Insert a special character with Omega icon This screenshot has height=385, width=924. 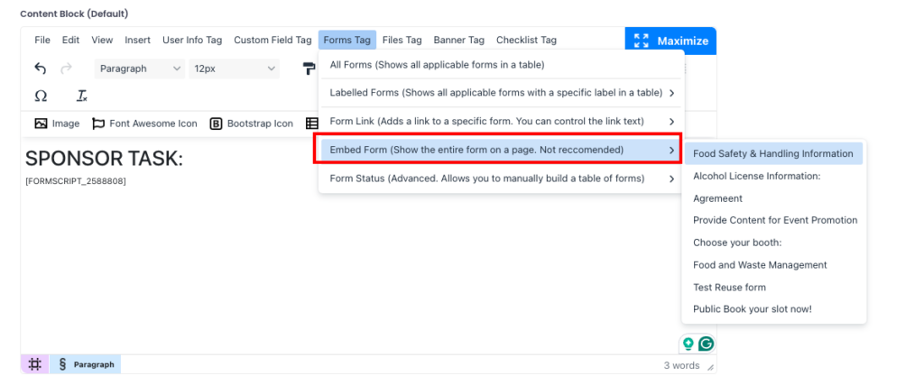41,96
